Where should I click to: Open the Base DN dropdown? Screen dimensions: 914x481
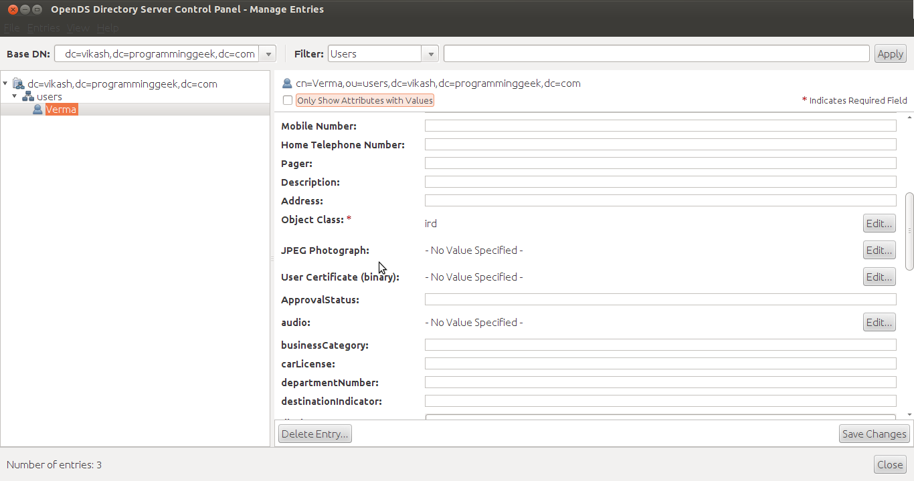(268, 54)
